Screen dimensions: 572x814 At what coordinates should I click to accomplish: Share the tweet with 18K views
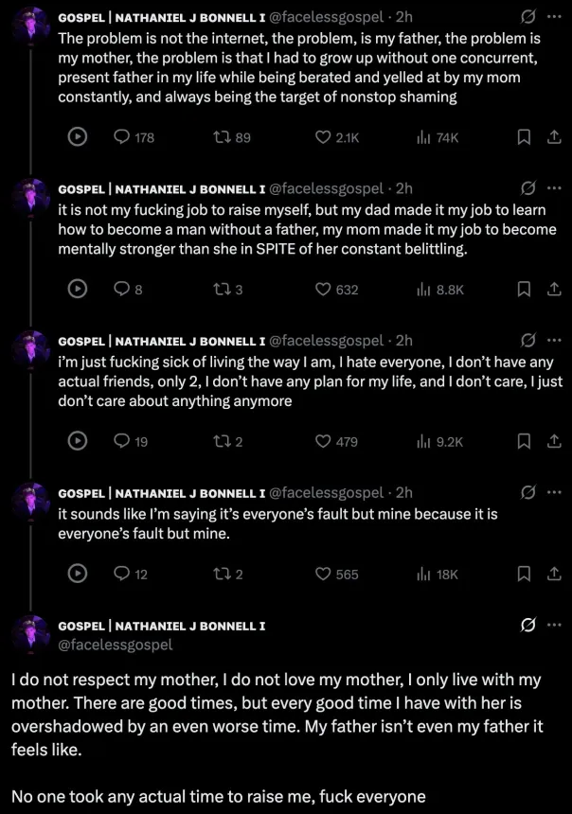(x=554, y=574)
